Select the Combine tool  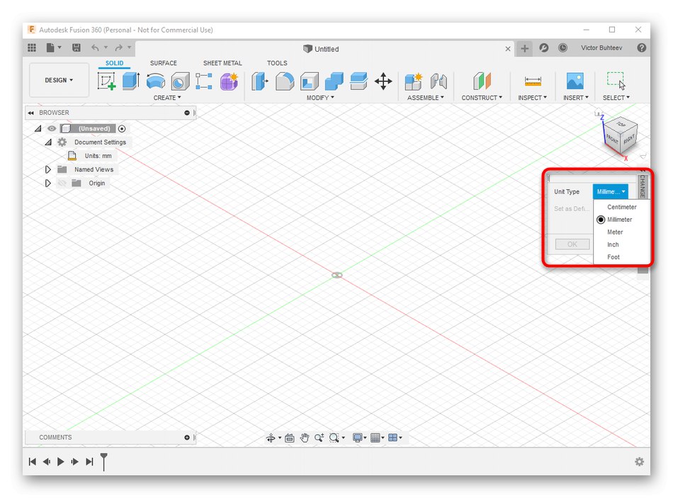(x=334, y=81)
